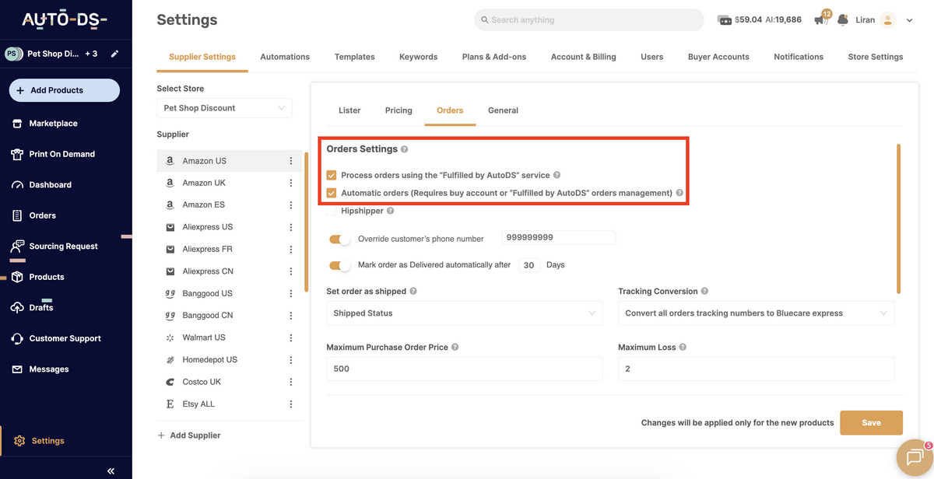This screenshot has height=479, width=934.
Task: Disable Override customer's phone number toggle
Action: click(340, 239)
